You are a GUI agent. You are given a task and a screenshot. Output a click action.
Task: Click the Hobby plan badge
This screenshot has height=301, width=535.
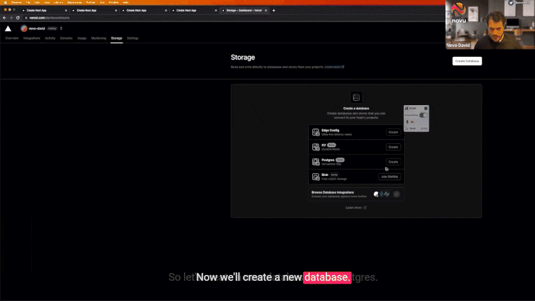coord(52,29)
